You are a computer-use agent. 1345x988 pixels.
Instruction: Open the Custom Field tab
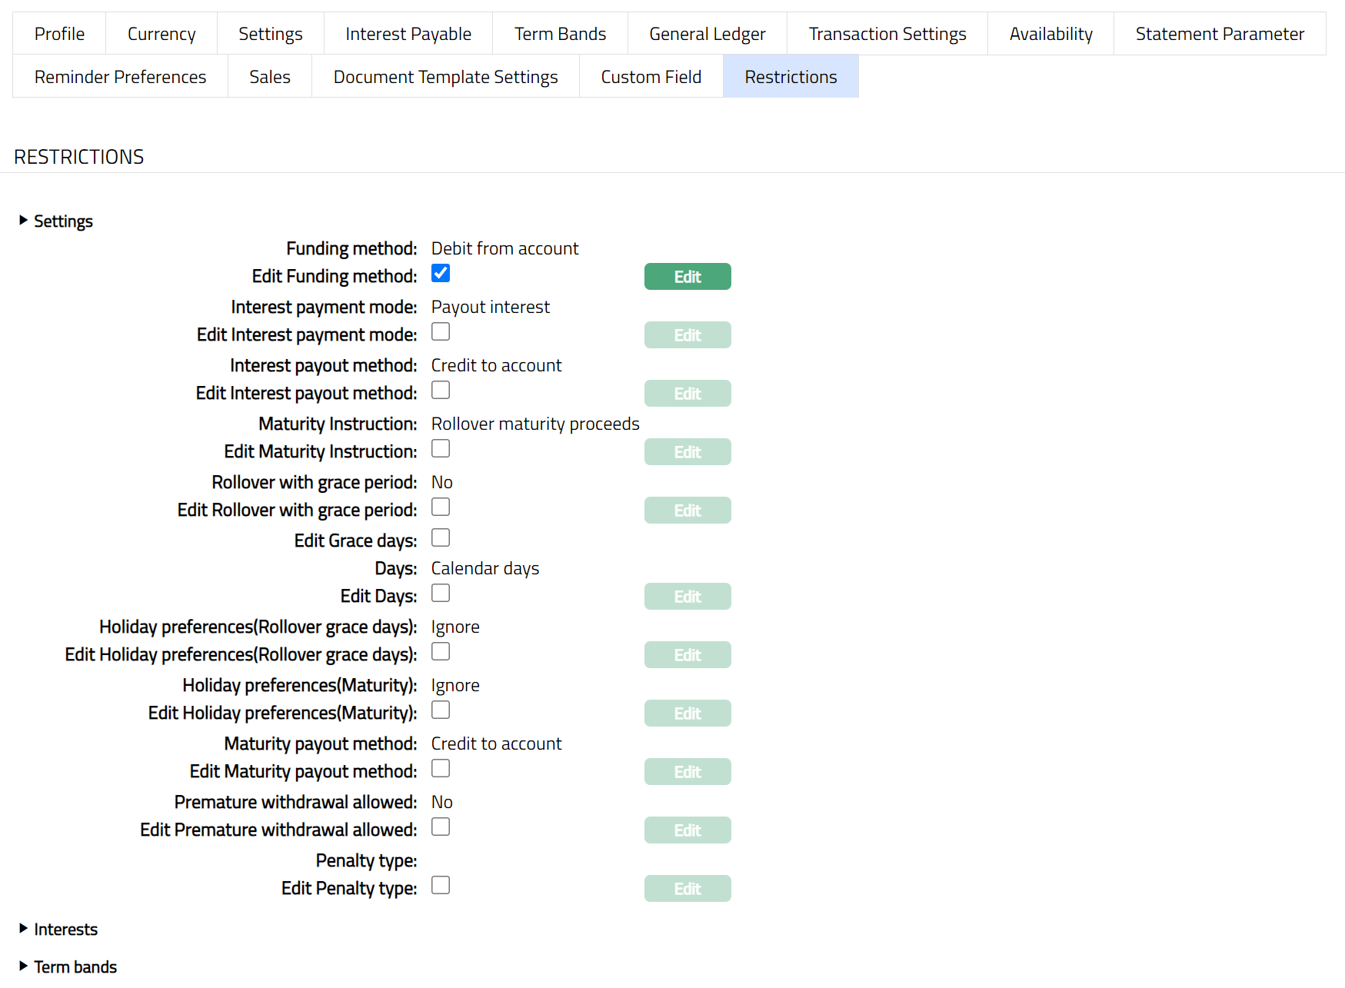coord(651,77)
